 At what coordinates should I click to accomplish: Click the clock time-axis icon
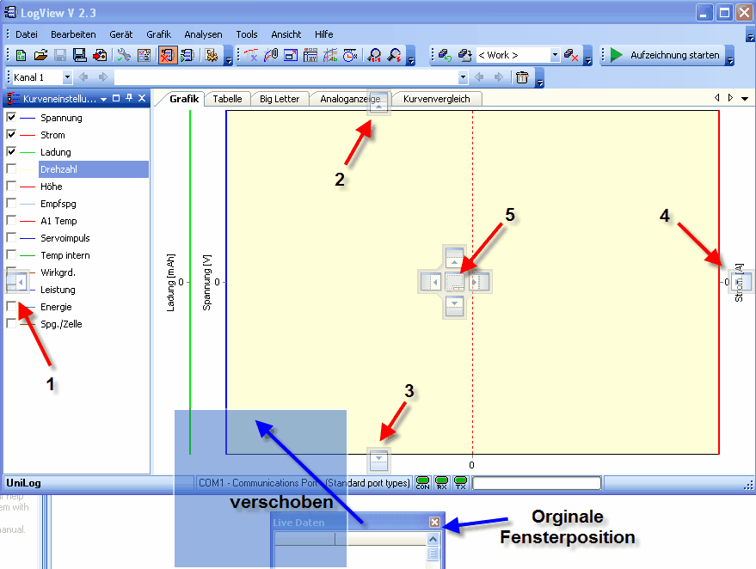(x=350, y=55)
